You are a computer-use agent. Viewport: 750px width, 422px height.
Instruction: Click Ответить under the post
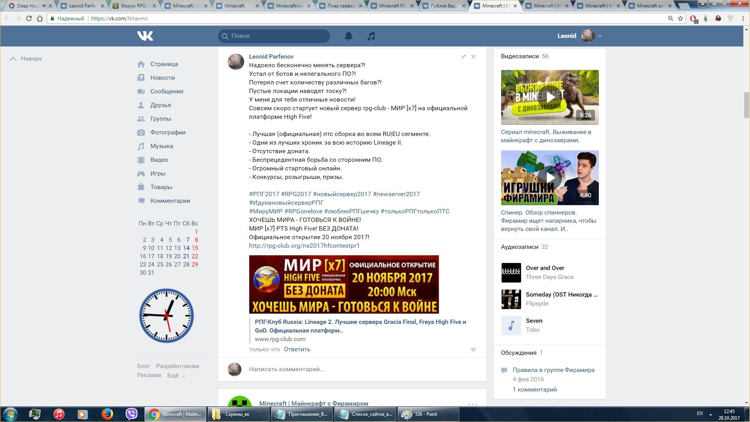pos(297,349)
